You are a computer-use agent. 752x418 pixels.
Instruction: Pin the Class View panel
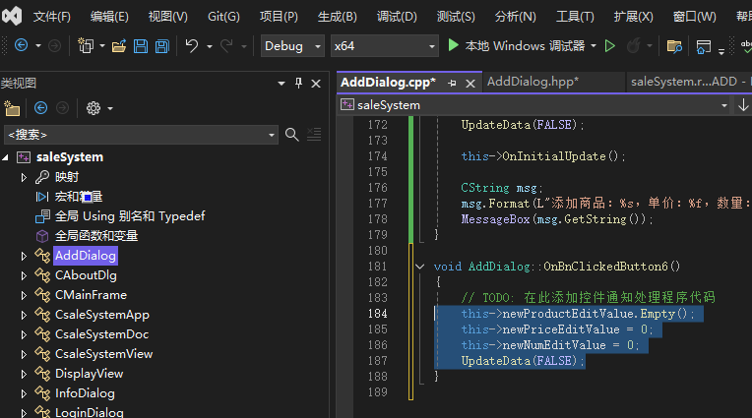298,83
